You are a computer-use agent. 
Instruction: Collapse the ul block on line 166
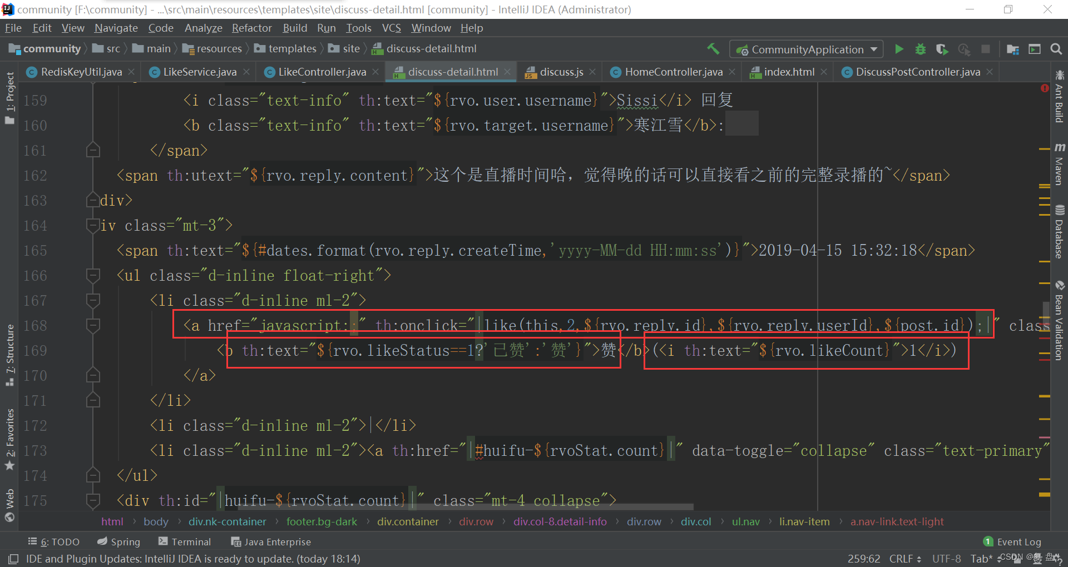click(93, 275)
